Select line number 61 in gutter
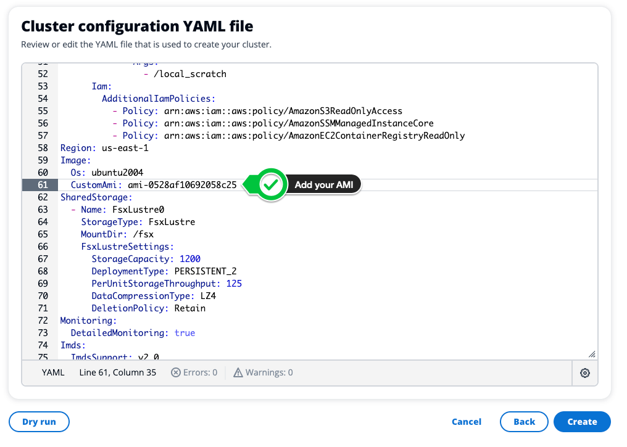Image resolution: width=627 pixels, height=447 pixels. click(43, 185)
